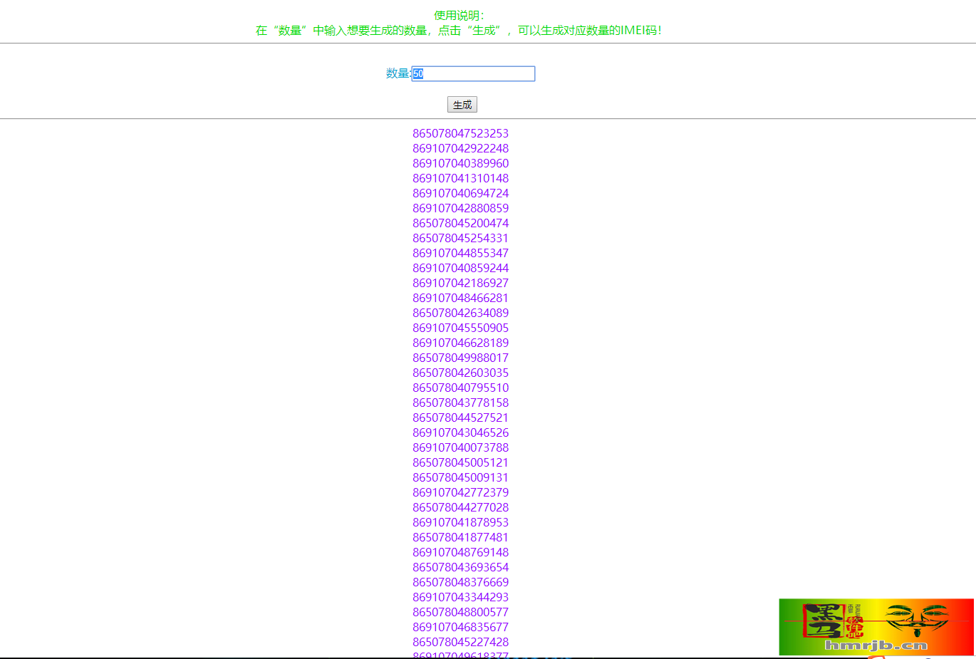Select IMEI 869107041310148
976x659 pixels.
click(461, 178)
